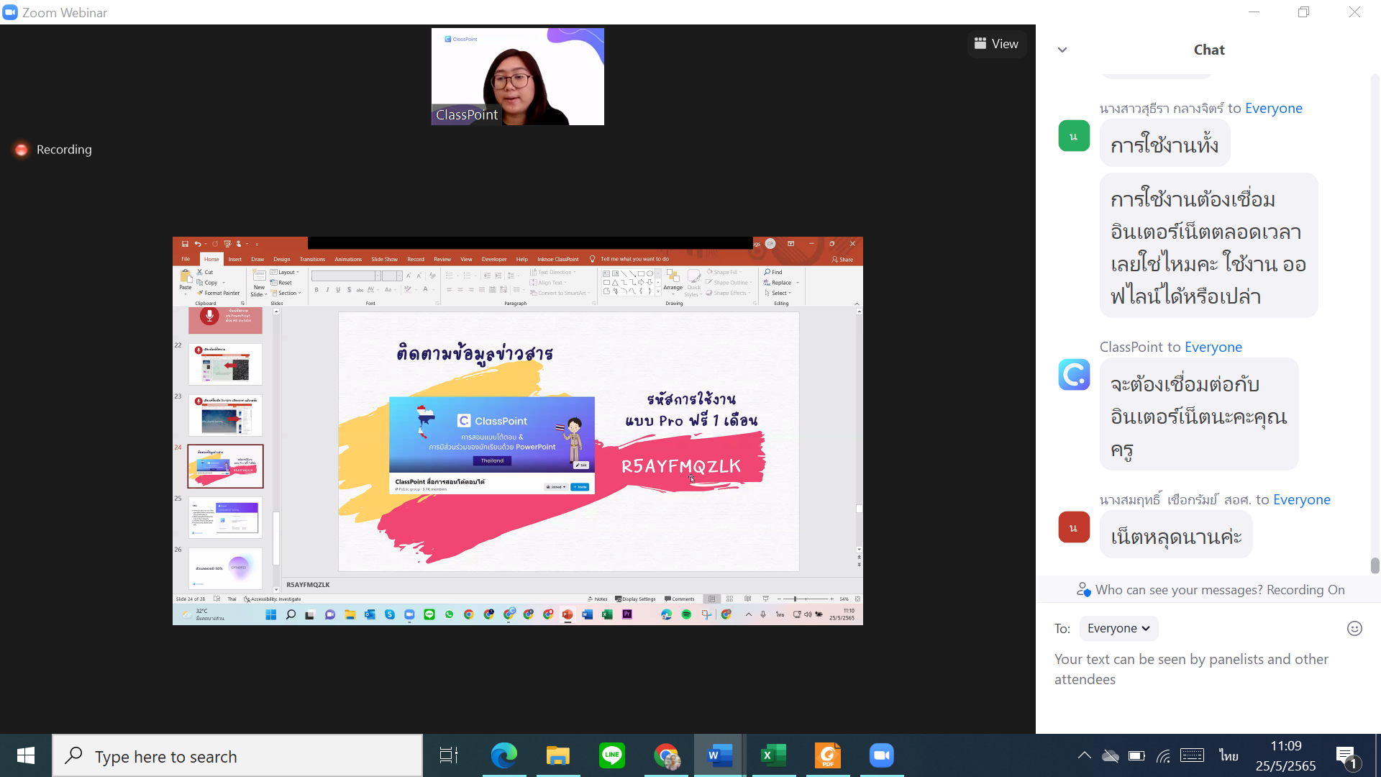Image resolution: width=1381 pixels, height=777 pixels.
Task: Open the font name combo box in PowerPoint
Action: point(346,276)
